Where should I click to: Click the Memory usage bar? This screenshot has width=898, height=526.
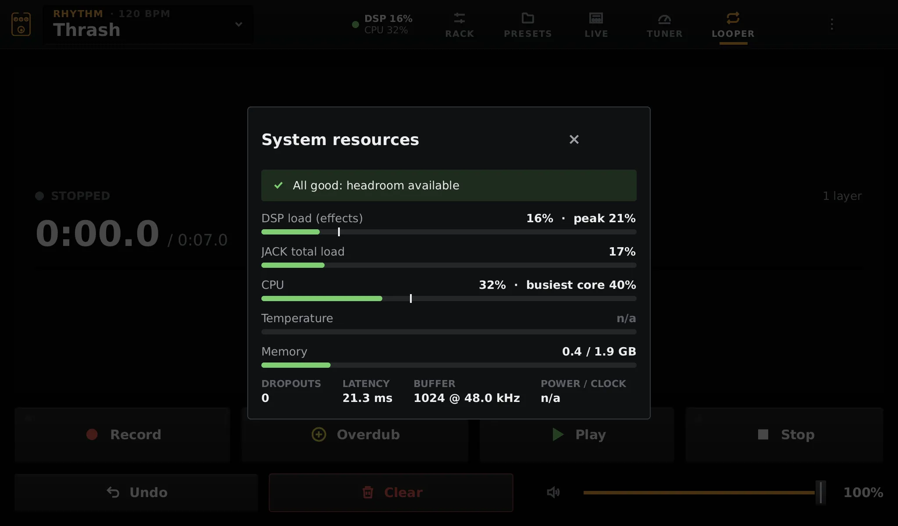pos(449,365)
